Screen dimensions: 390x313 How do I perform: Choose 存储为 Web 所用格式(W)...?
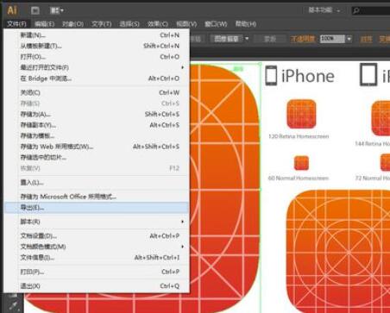[x=97, y=147]
